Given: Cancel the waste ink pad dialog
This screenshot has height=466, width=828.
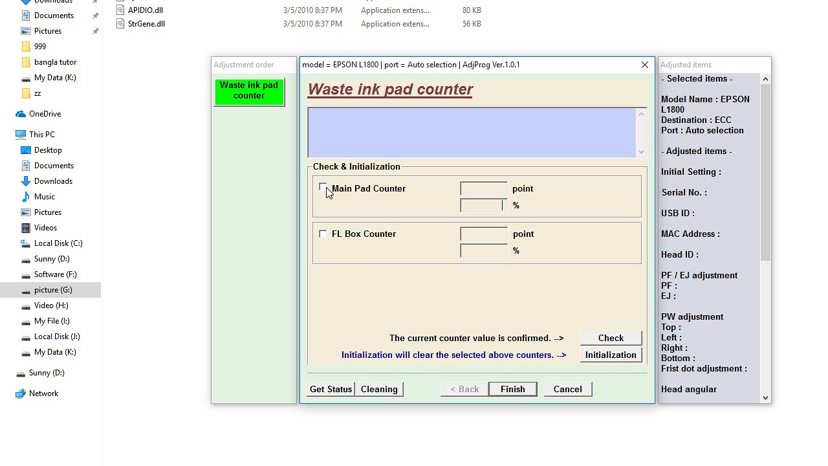Looking at the screenshot, I should [567, 389].
